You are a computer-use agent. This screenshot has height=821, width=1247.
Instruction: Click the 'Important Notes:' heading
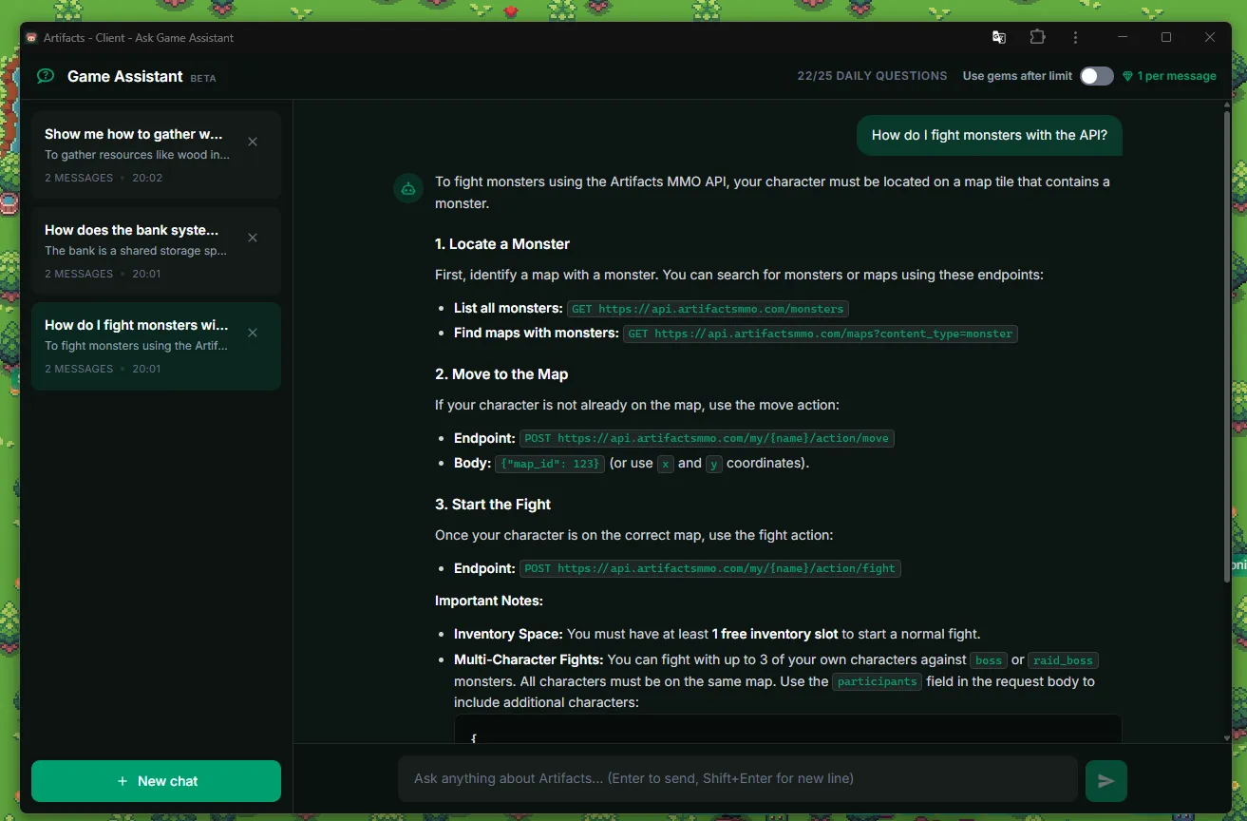489,601
